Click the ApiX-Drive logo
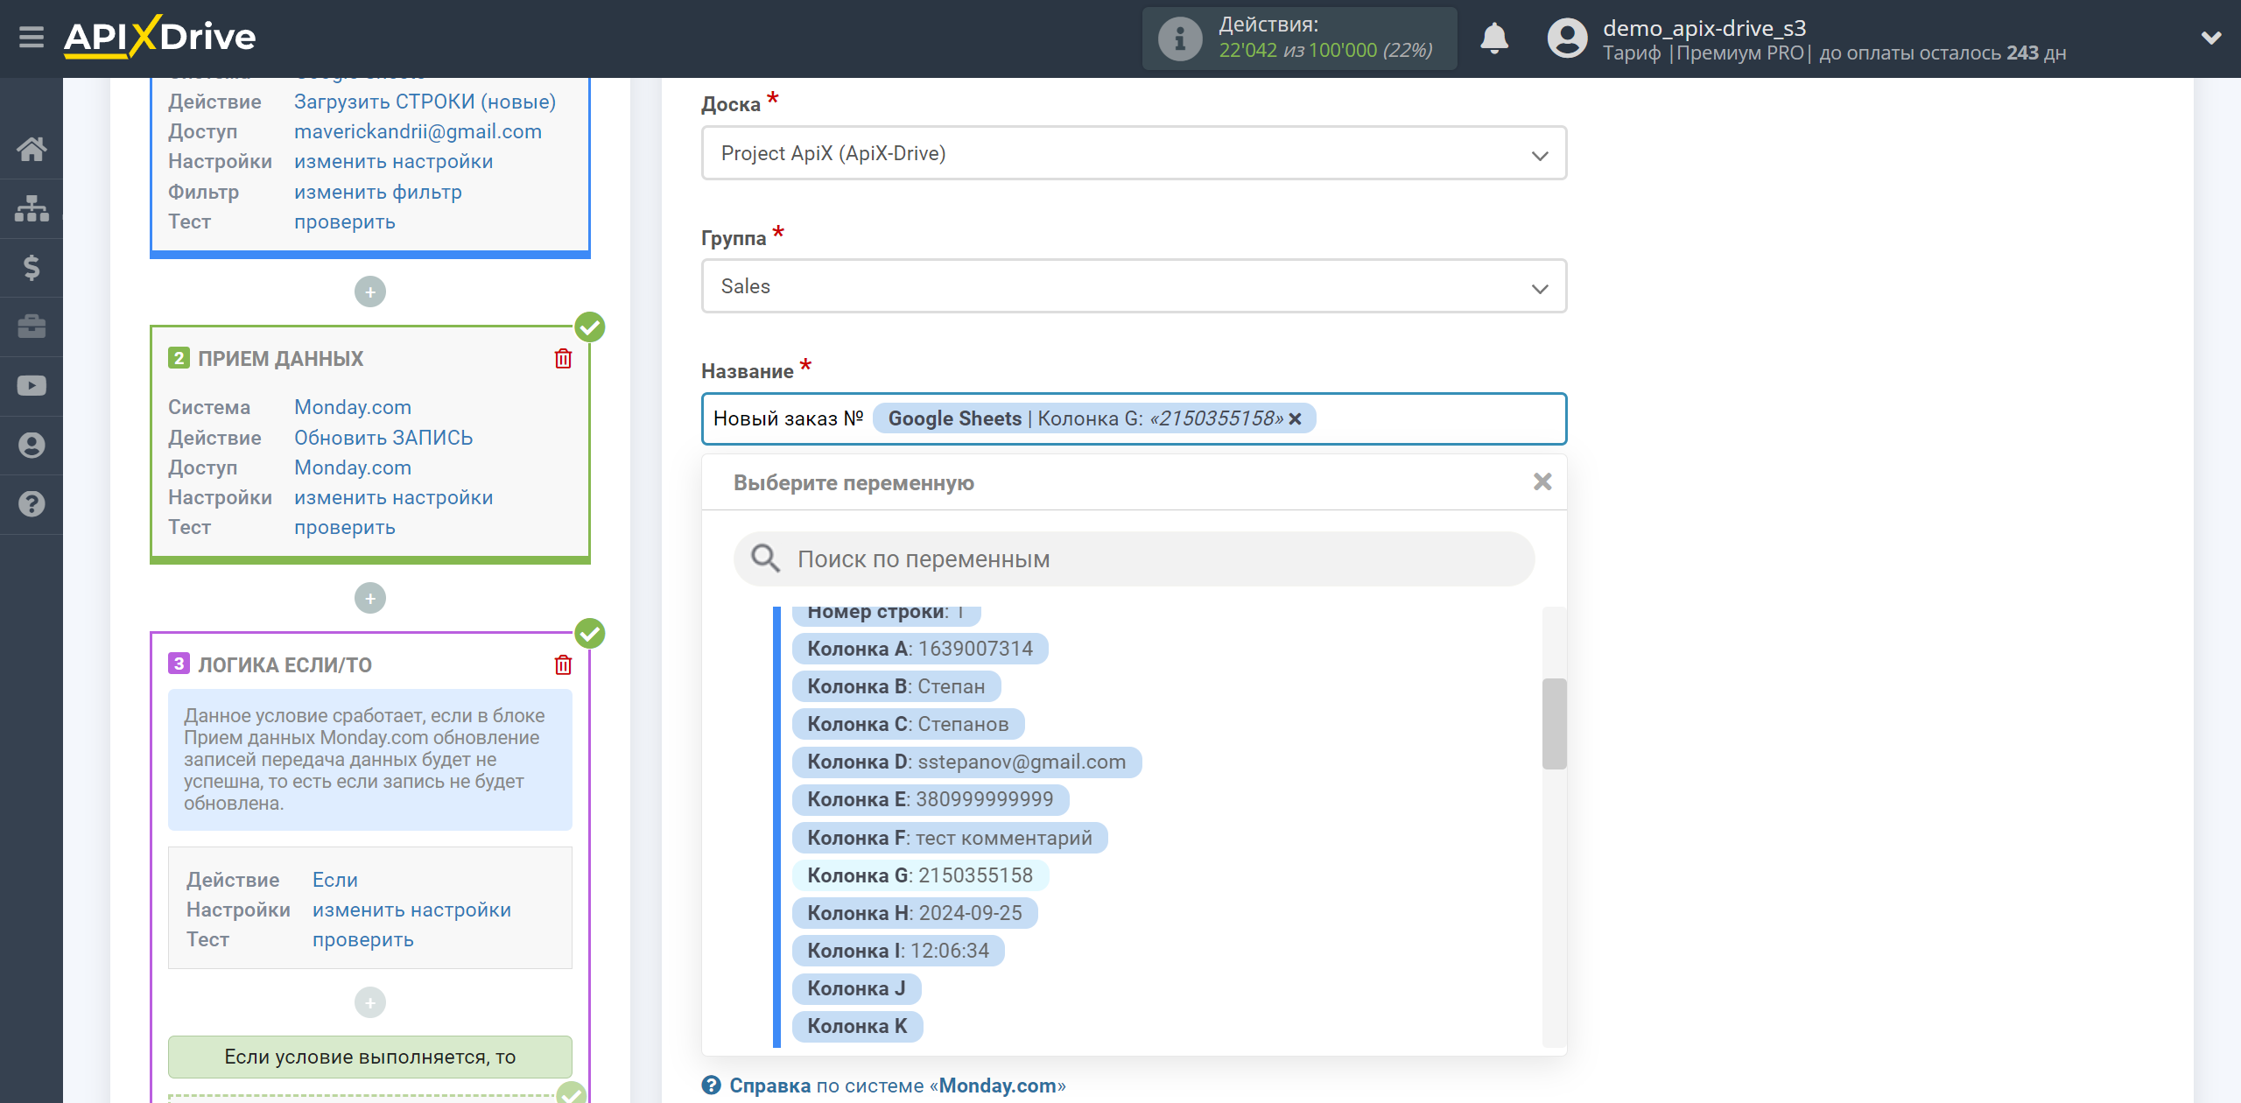The image size is (2241, 1103). pyautogui.click(x=160, y=37)
